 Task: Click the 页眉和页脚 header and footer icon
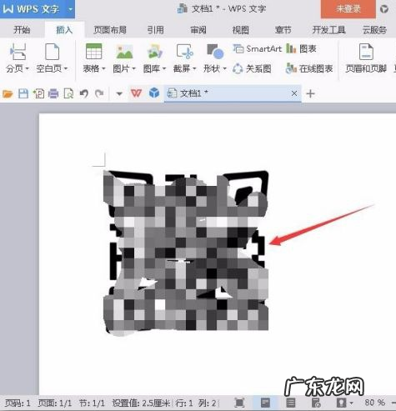pos(366,52)
